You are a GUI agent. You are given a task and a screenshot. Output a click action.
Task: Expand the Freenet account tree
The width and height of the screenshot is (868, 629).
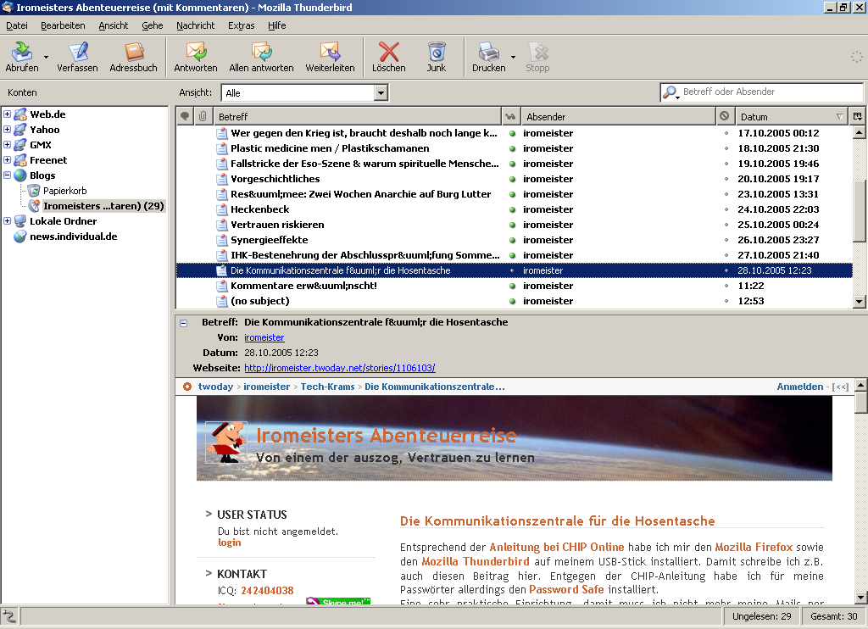7,160
